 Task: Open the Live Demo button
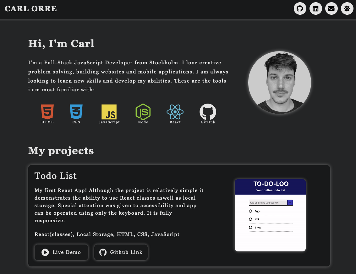pyautogui.click(x=61, y=252)
